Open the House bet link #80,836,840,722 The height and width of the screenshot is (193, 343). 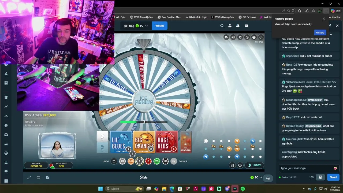coord(320,82)
